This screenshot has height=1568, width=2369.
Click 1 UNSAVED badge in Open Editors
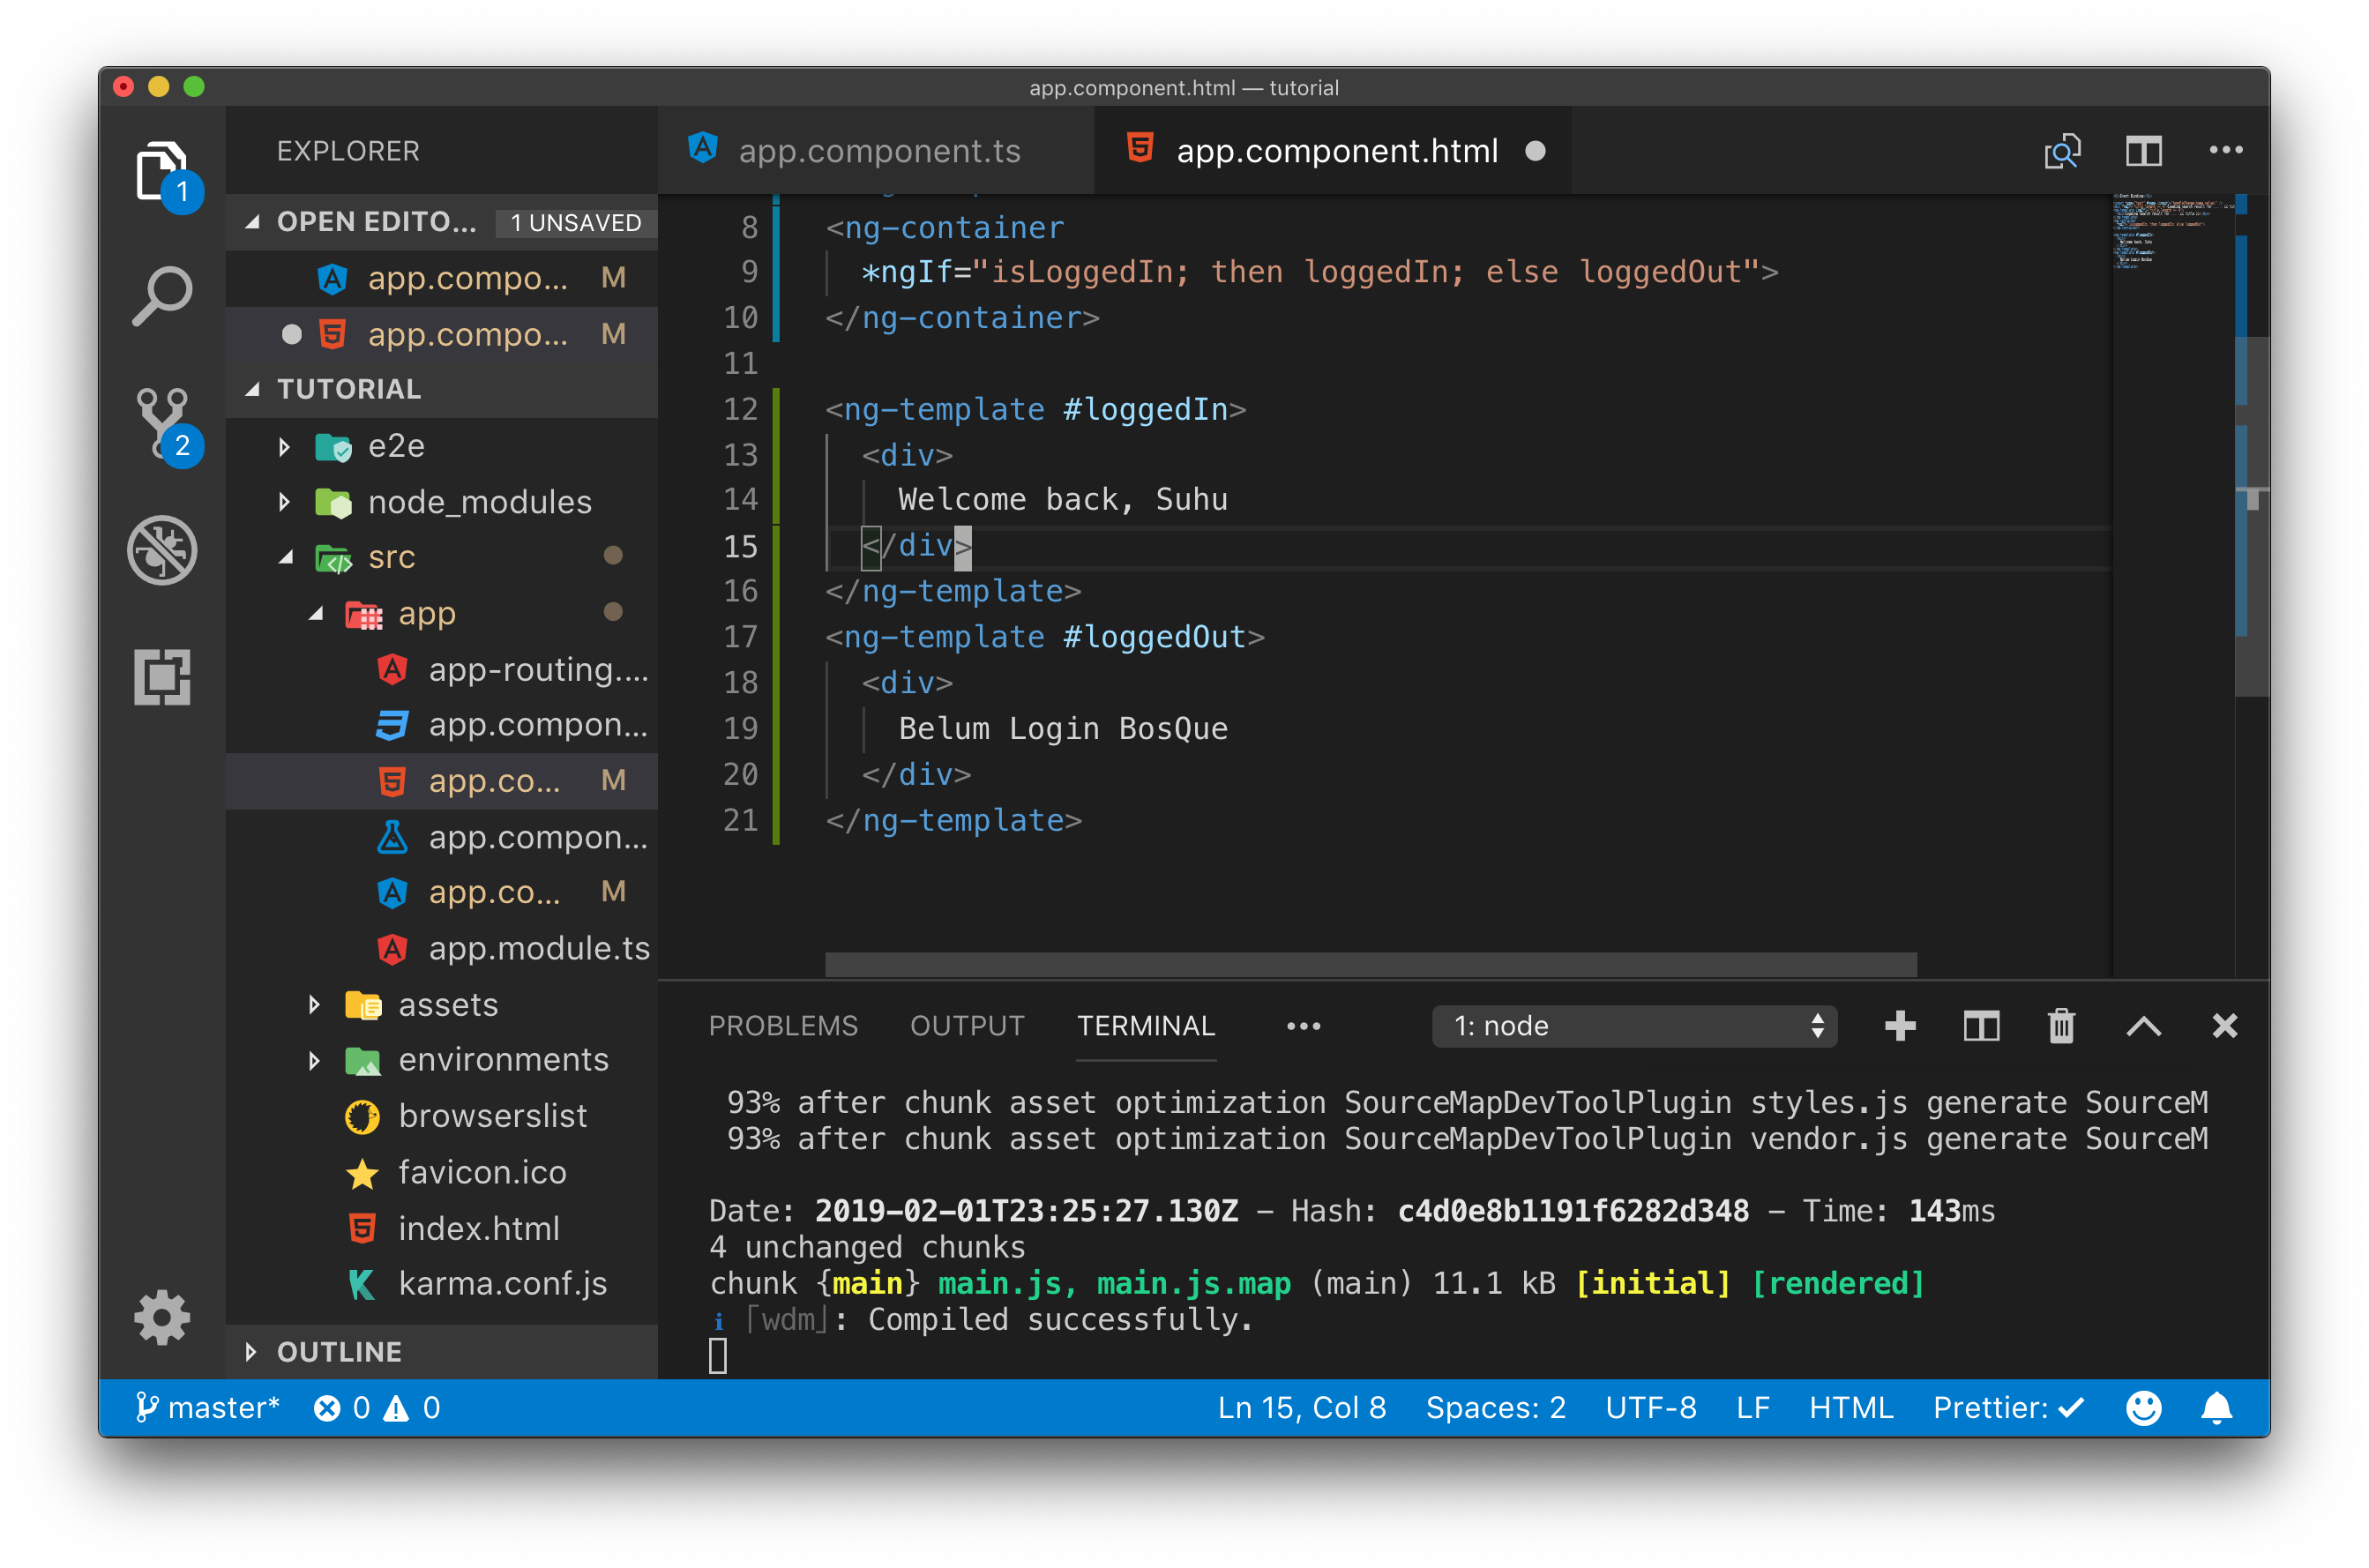click(x=575, y=222)
